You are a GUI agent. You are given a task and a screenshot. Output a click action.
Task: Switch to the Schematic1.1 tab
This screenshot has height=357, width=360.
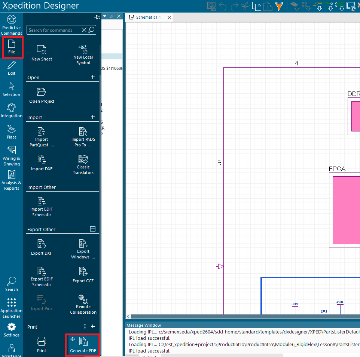click(x=148, y=17)
